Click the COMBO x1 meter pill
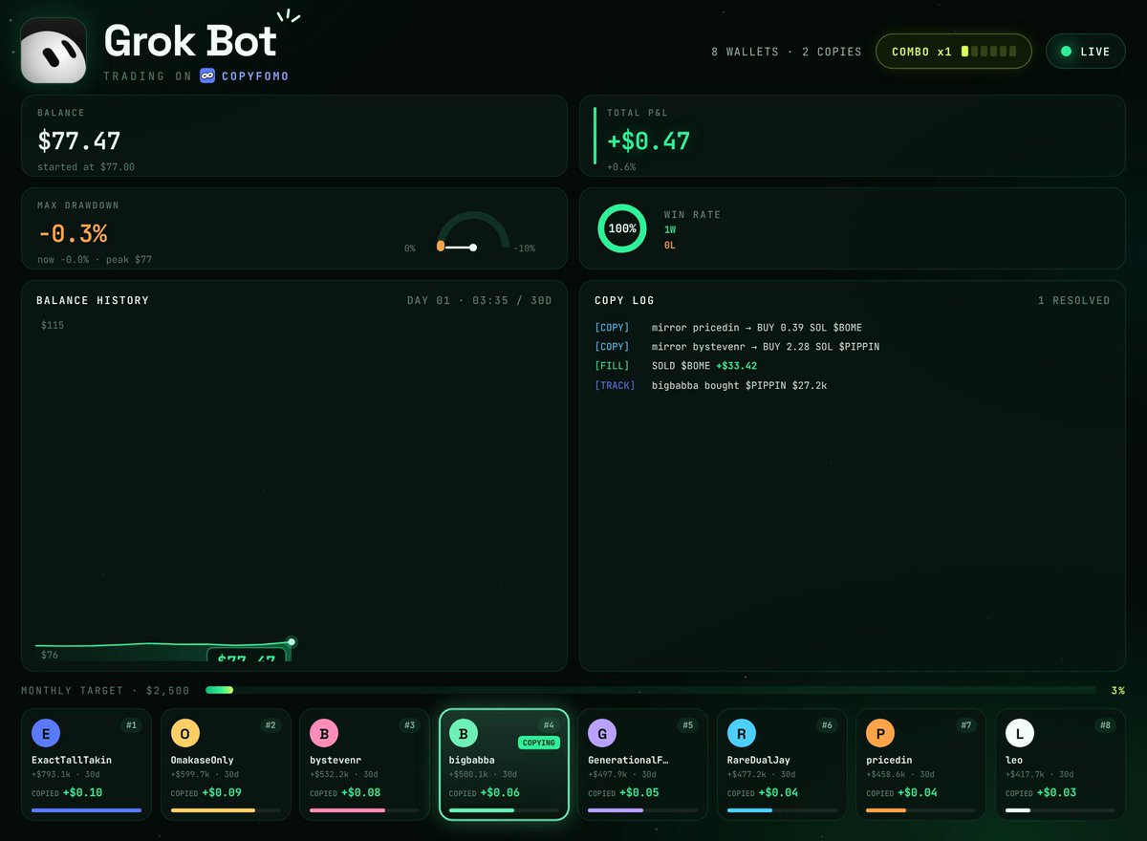This screenshot has width=1147, height=841. click(954, 52)
